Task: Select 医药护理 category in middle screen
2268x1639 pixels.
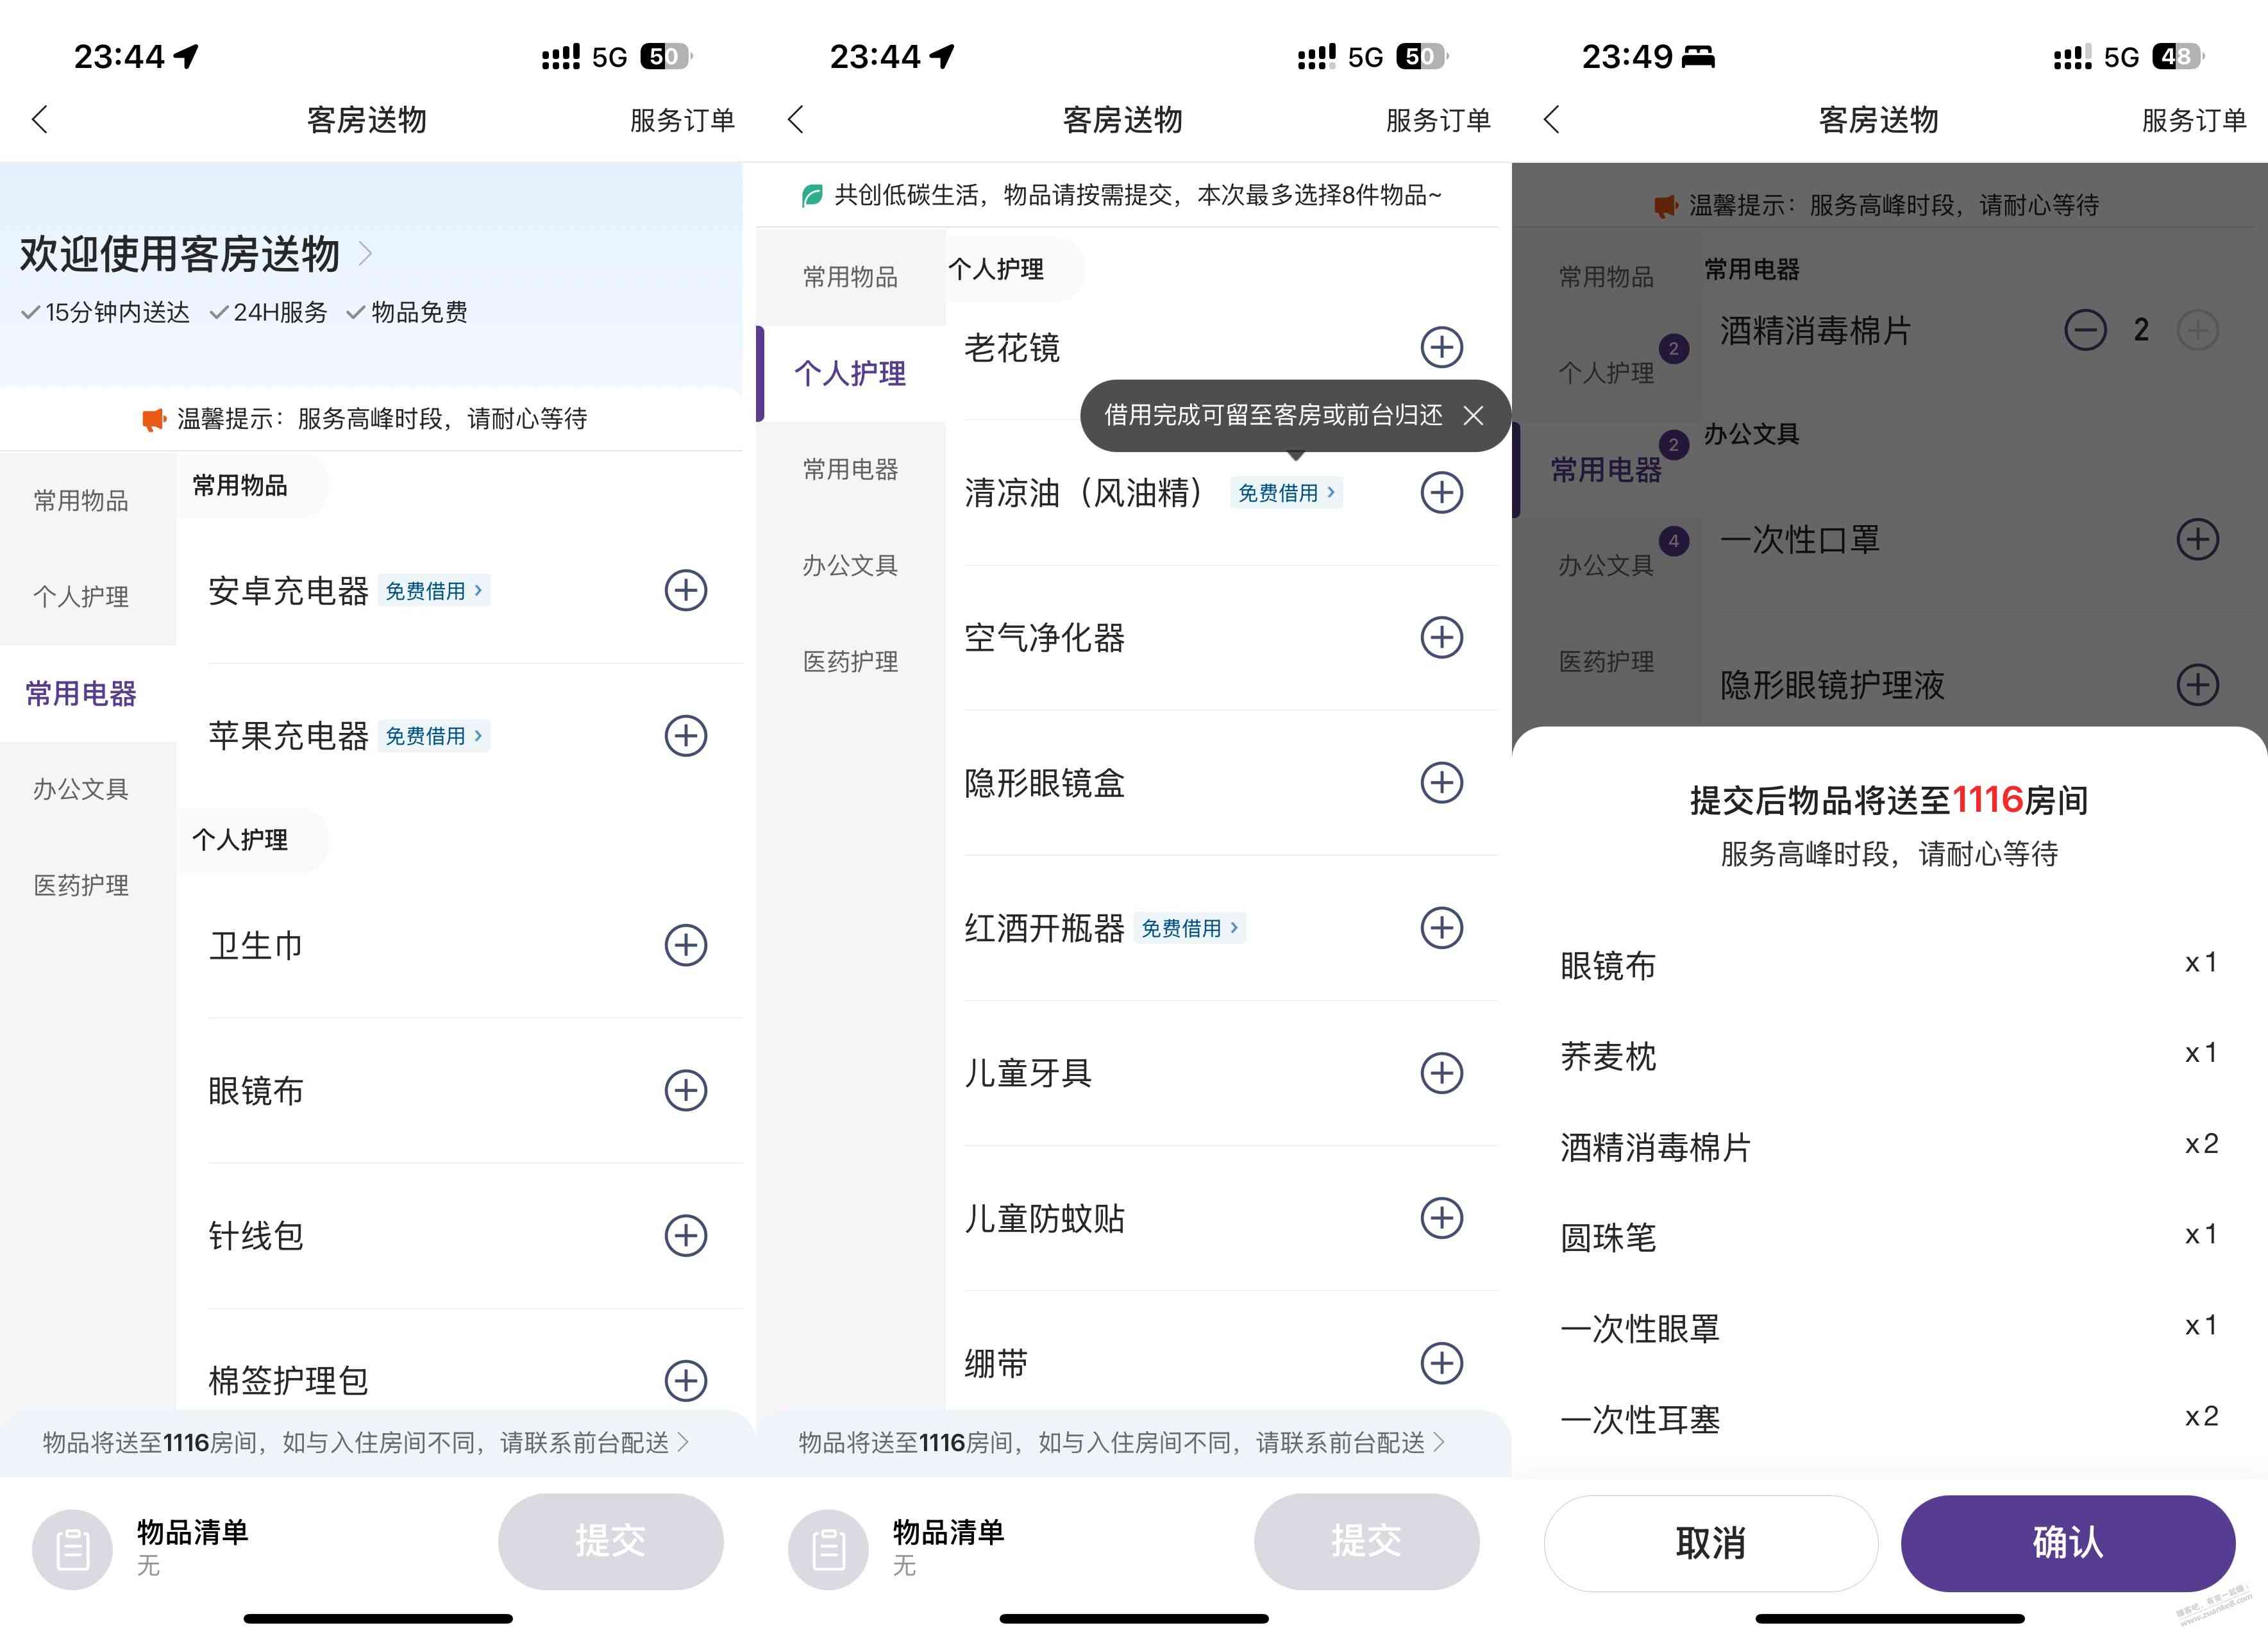Action: point(851,661)
